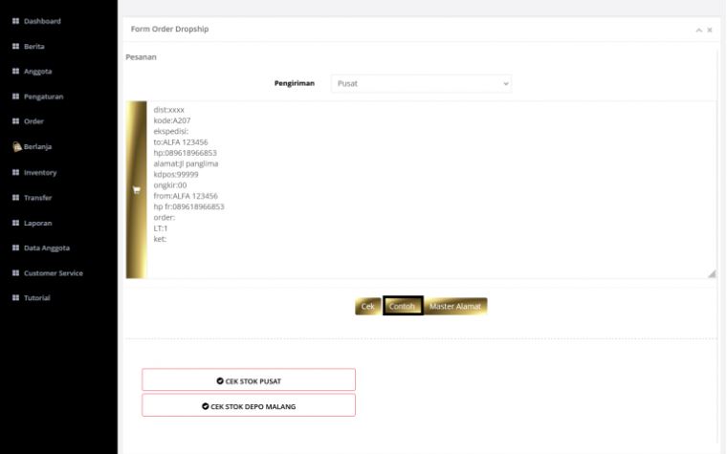Image resolution: width=727 pixels, height=454 pixels.
Task: Click the Inventory sidebar icon
Action: 15,173
